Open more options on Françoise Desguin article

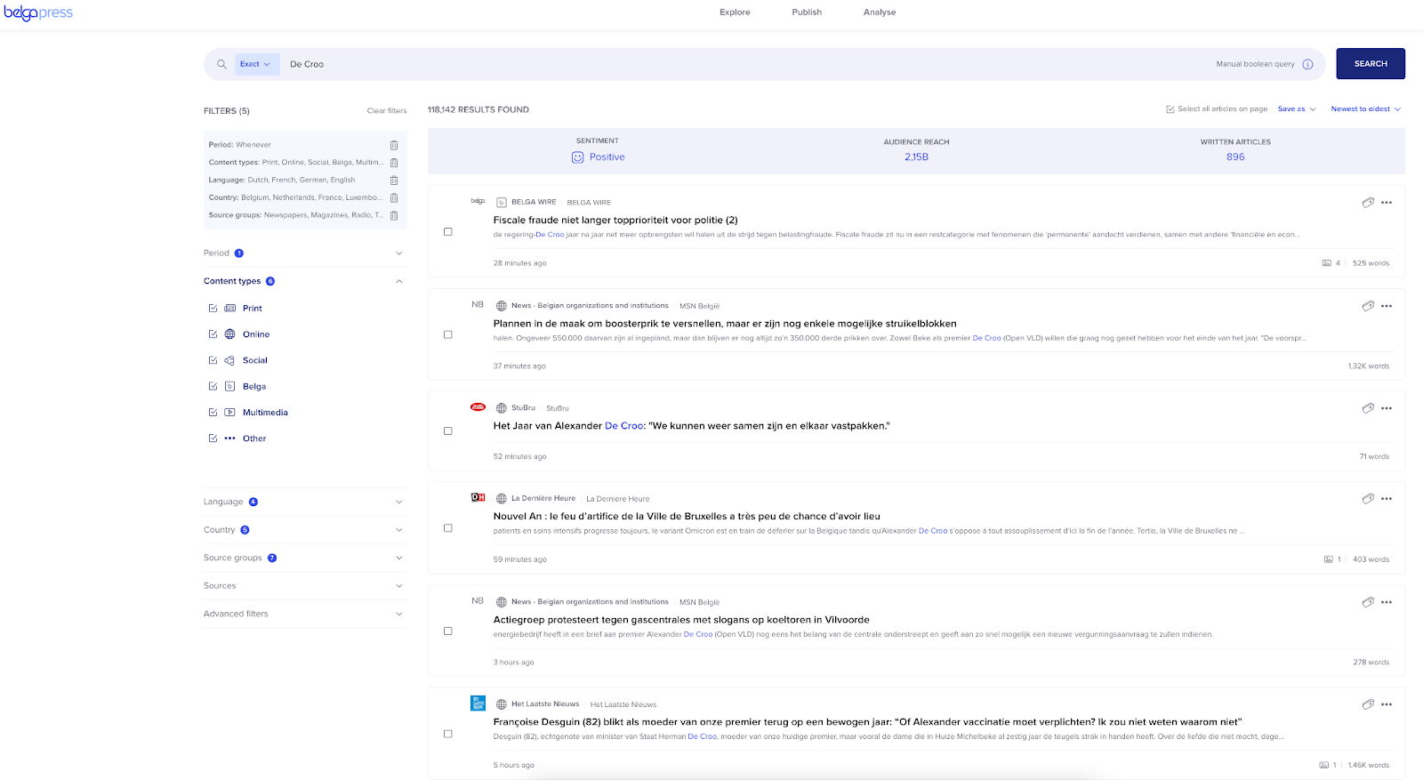click(x=1387, y=704)
